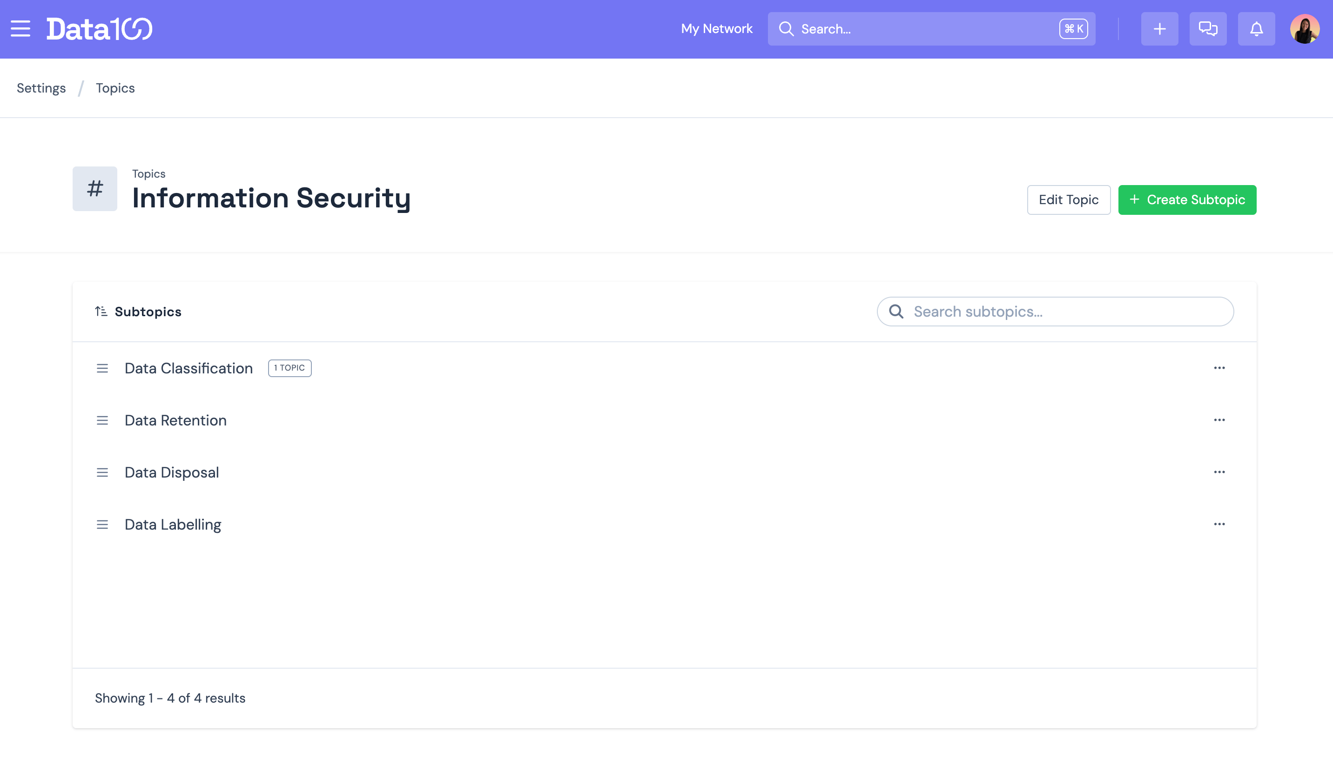Click the hashtag topic icon
The height and width of the screenshot is (757, 1333).
[94, 189]
